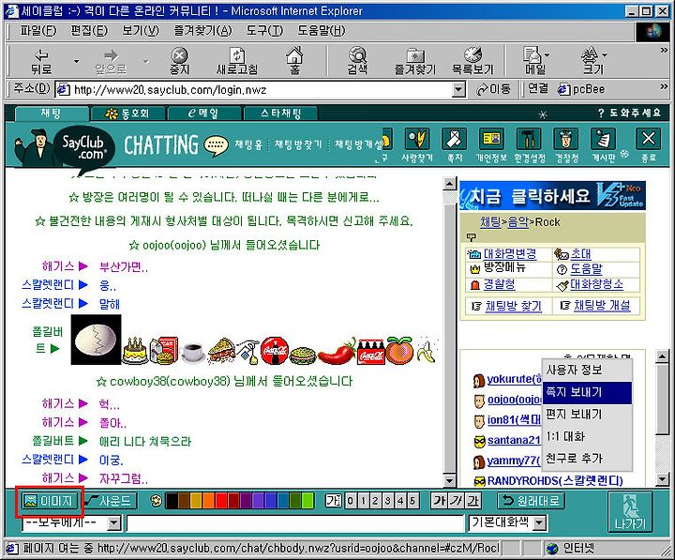Go to IE 홈 (Home) button
The image size is (675, 560).
tap(294, 61)
